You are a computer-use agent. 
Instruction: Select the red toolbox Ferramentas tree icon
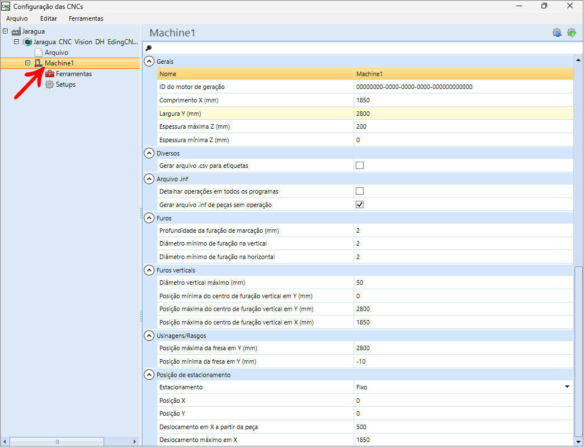50,74
